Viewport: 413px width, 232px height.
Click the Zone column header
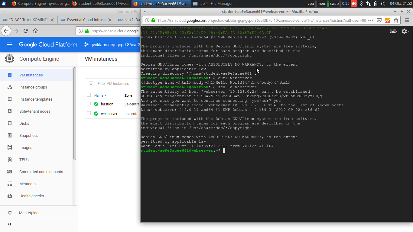pyautogui.click(x=128, y=95)
